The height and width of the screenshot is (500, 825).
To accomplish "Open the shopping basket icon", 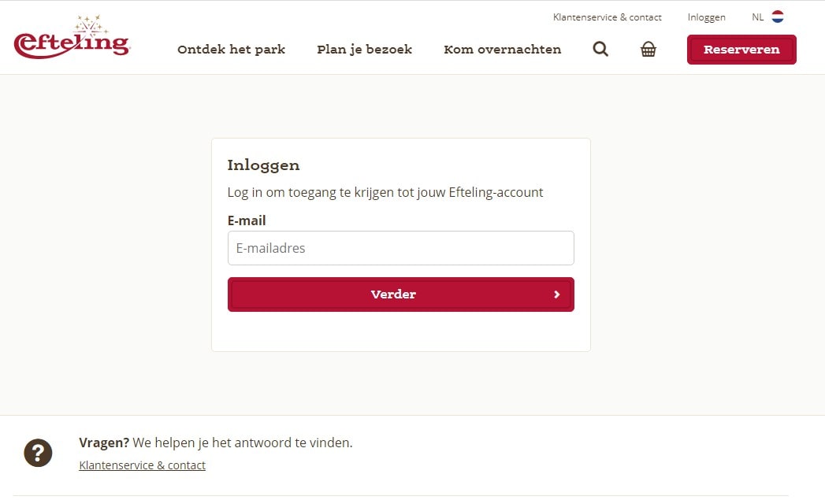I will click(648, 49).
